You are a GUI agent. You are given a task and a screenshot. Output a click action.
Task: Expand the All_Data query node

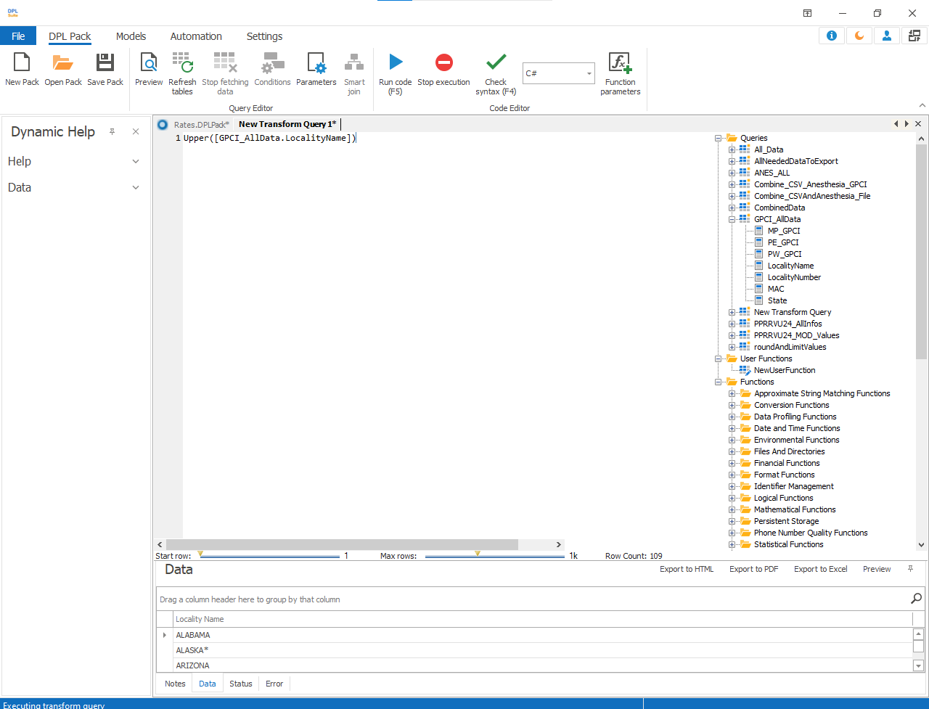(732, 149)
